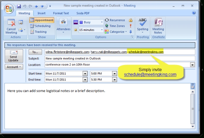Go to previous item with up arrow
This screenshot has height=138, width=204.
[x=36, y=6]
